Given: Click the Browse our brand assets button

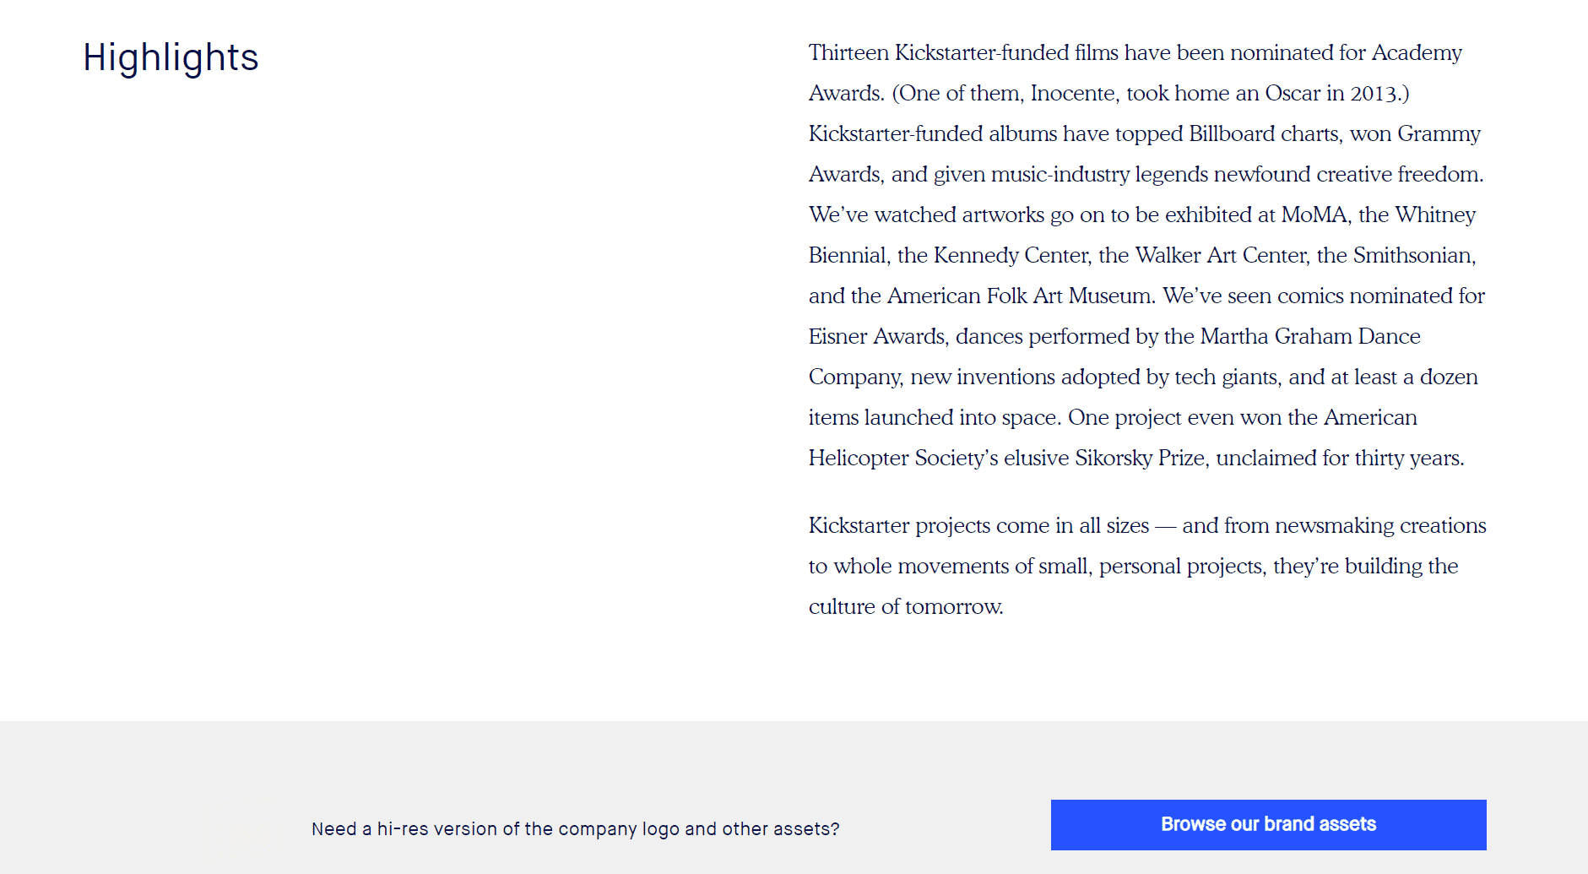Looking at the screenshot, I should [1268, 825].
